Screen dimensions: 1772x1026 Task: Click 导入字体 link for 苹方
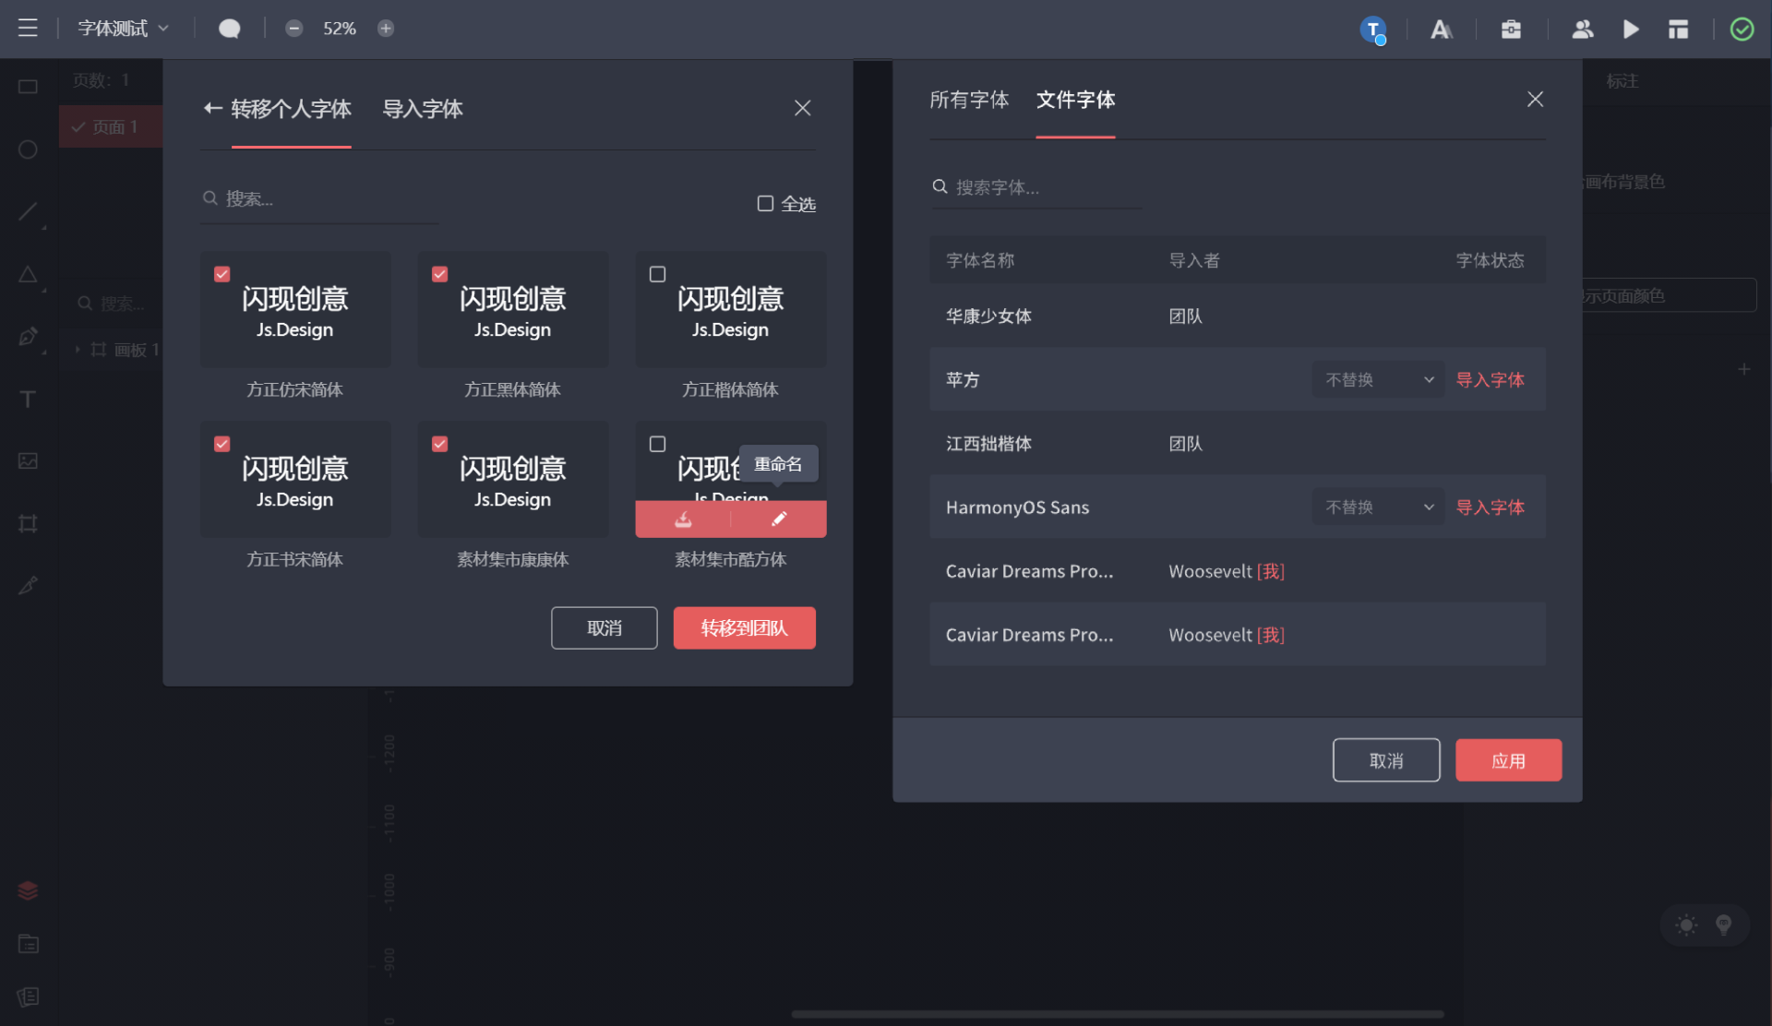1490,380
